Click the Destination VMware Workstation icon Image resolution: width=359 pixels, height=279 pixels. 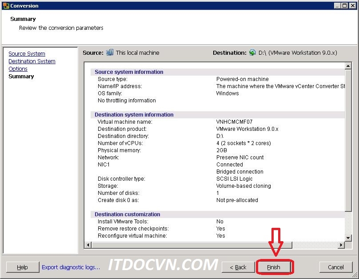click(252, 53)
